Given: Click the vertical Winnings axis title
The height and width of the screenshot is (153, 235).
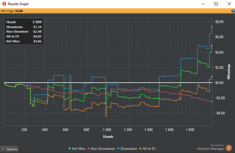Looking at the screenshot, I should click(229, 71).
